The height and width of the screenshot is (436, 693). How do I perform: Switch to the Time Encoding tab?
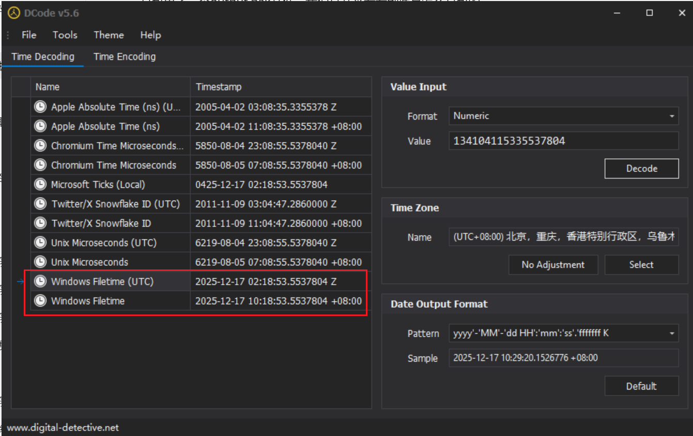tap(125, 57)
